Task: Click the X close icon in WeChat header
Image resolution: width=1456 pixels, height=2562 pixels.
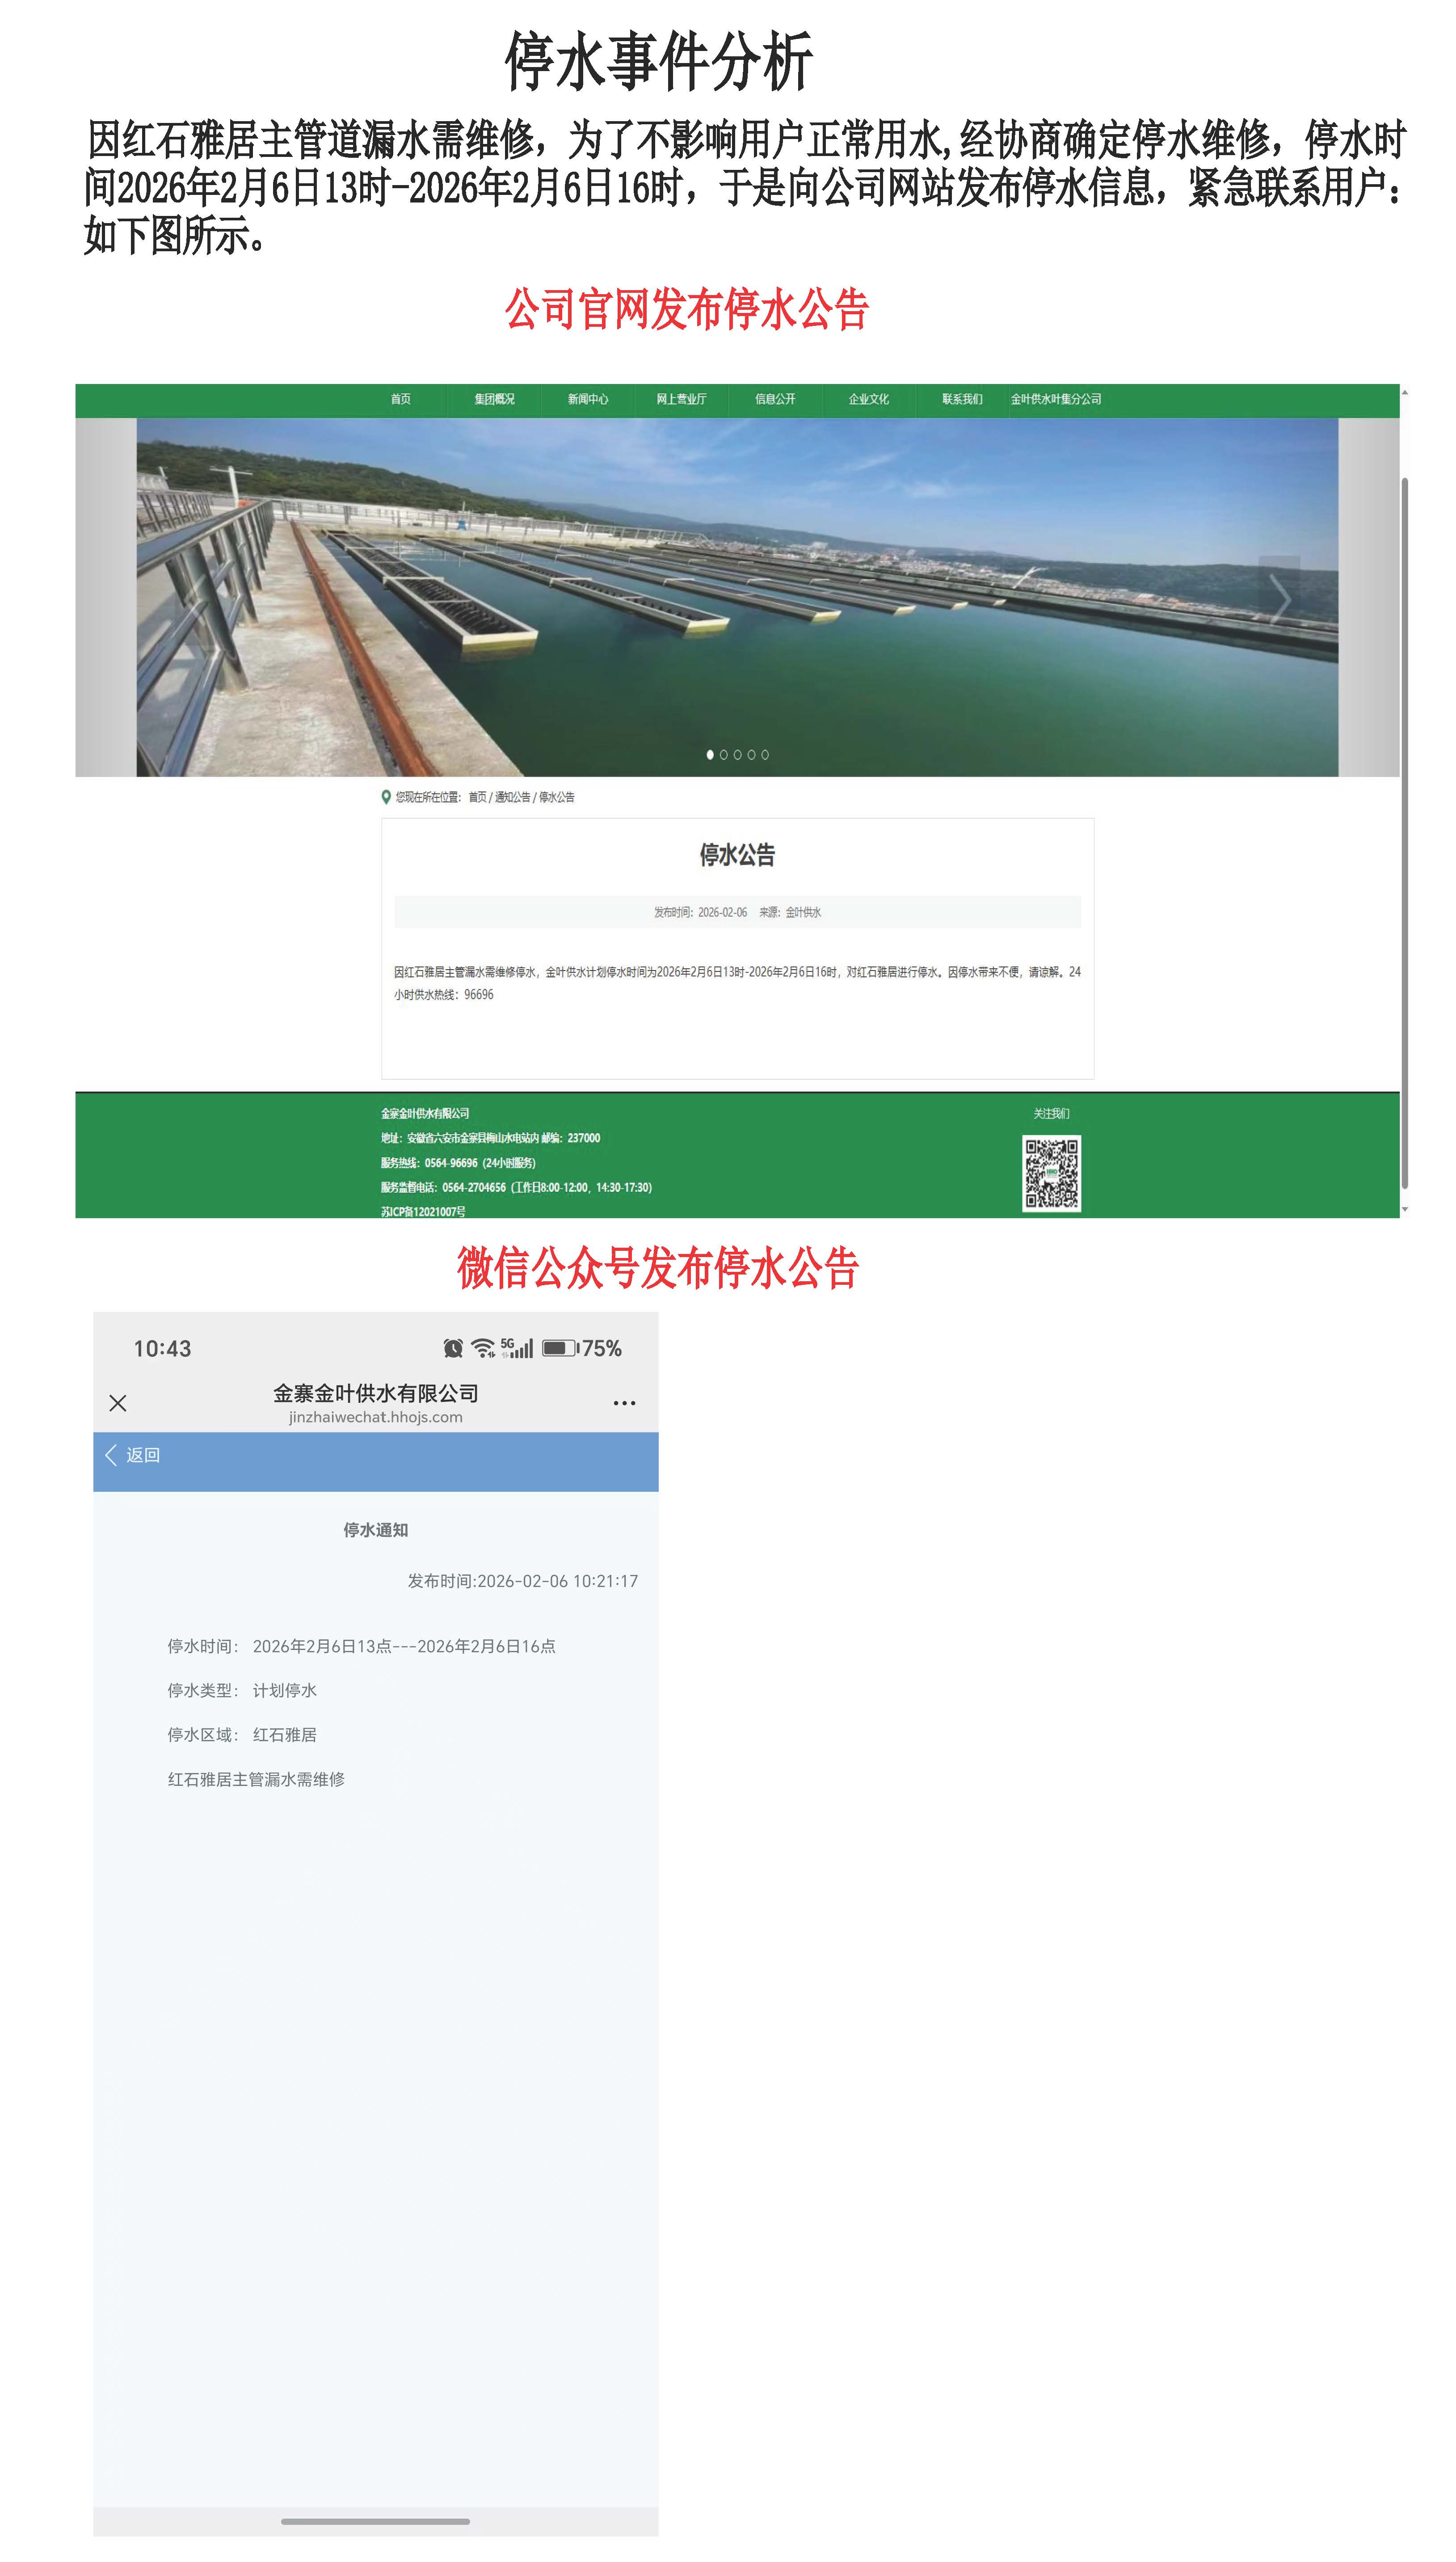Action: [x=118, y=1403]
